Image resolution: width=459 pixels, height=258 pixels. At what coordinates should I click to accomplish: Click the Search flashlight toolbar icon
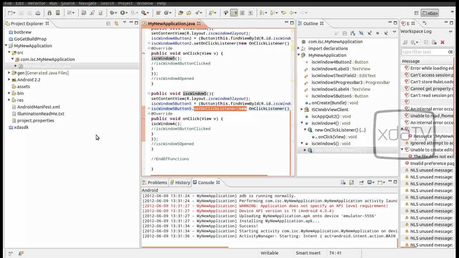tap(197, 13)
